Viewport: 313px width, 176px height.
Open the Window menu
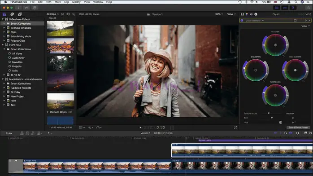98,2
